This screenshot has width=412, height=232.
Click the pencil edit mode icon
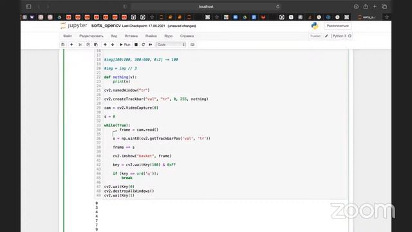326,36
